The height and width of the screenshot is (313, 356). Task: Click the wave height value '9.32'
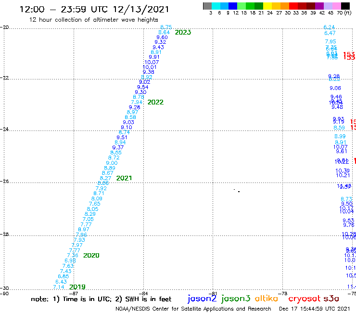click(x=160, y=42)
